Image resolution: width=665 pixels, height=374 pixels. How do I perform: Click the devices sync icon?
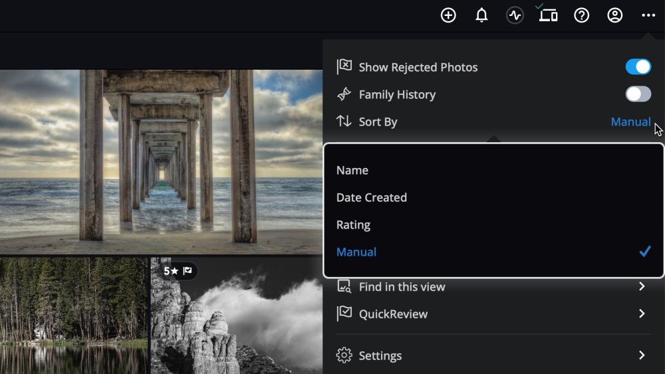548,15
